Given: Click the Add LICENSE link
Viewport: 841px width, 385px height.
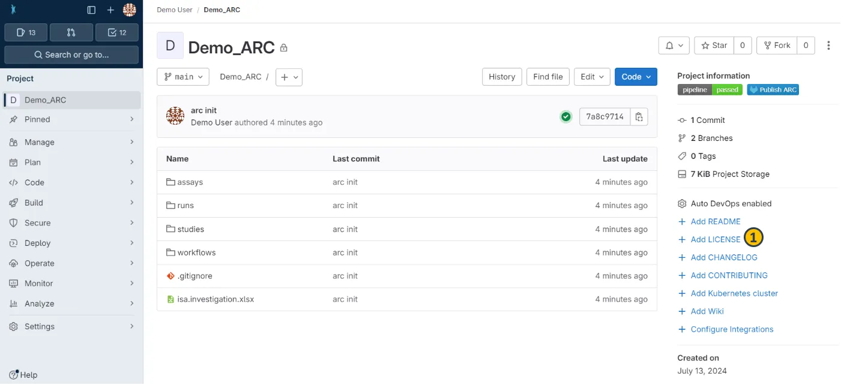Looking at the screenshot, I should [715, 239].
